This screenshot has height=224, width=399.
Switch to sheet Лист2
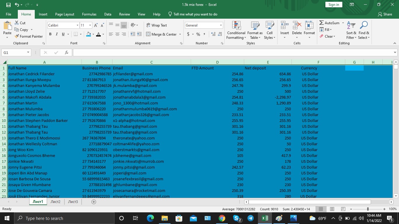pyautogui.click(x=55, y=202)
